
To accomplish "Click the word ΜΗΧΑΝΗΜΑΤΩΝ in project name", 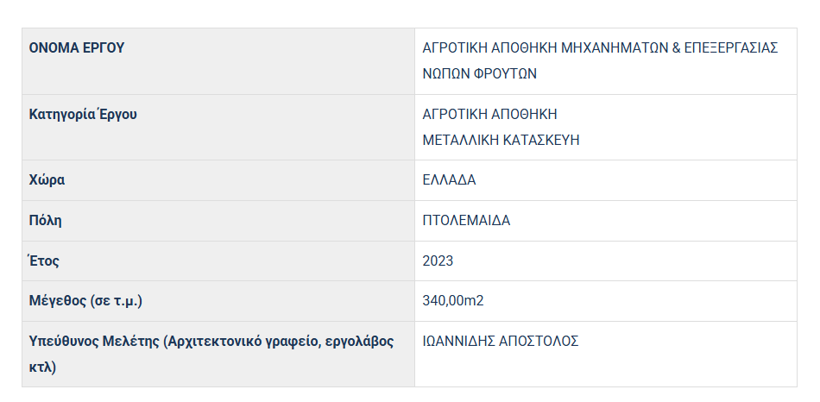I will pyautogui.click(x=610, y=48).
